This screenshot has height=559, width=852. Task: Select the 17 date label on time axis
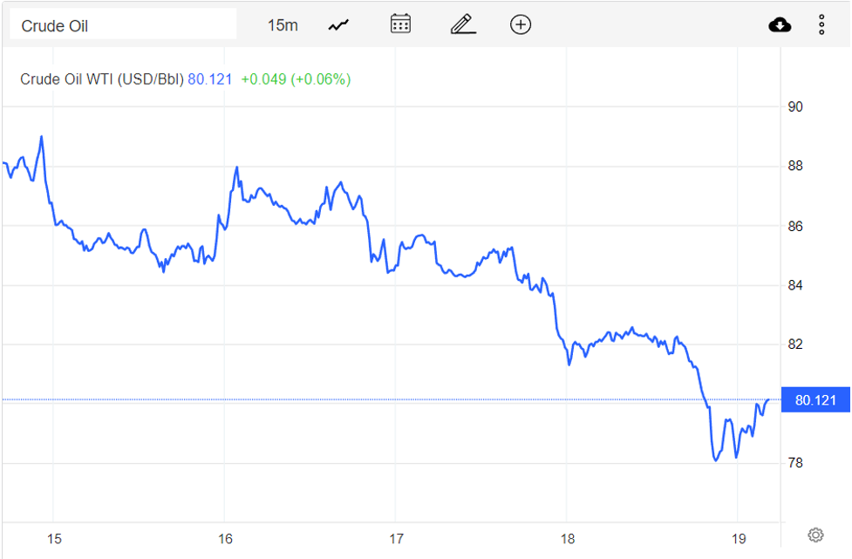point(396,538)
